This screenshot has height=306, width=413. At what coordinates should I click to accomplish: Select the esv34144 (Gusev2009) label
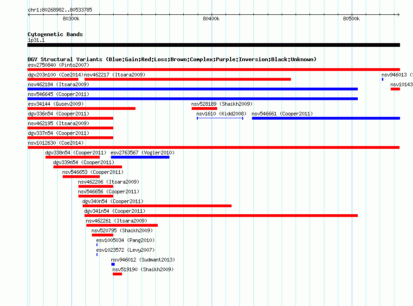tap(56, 104)
